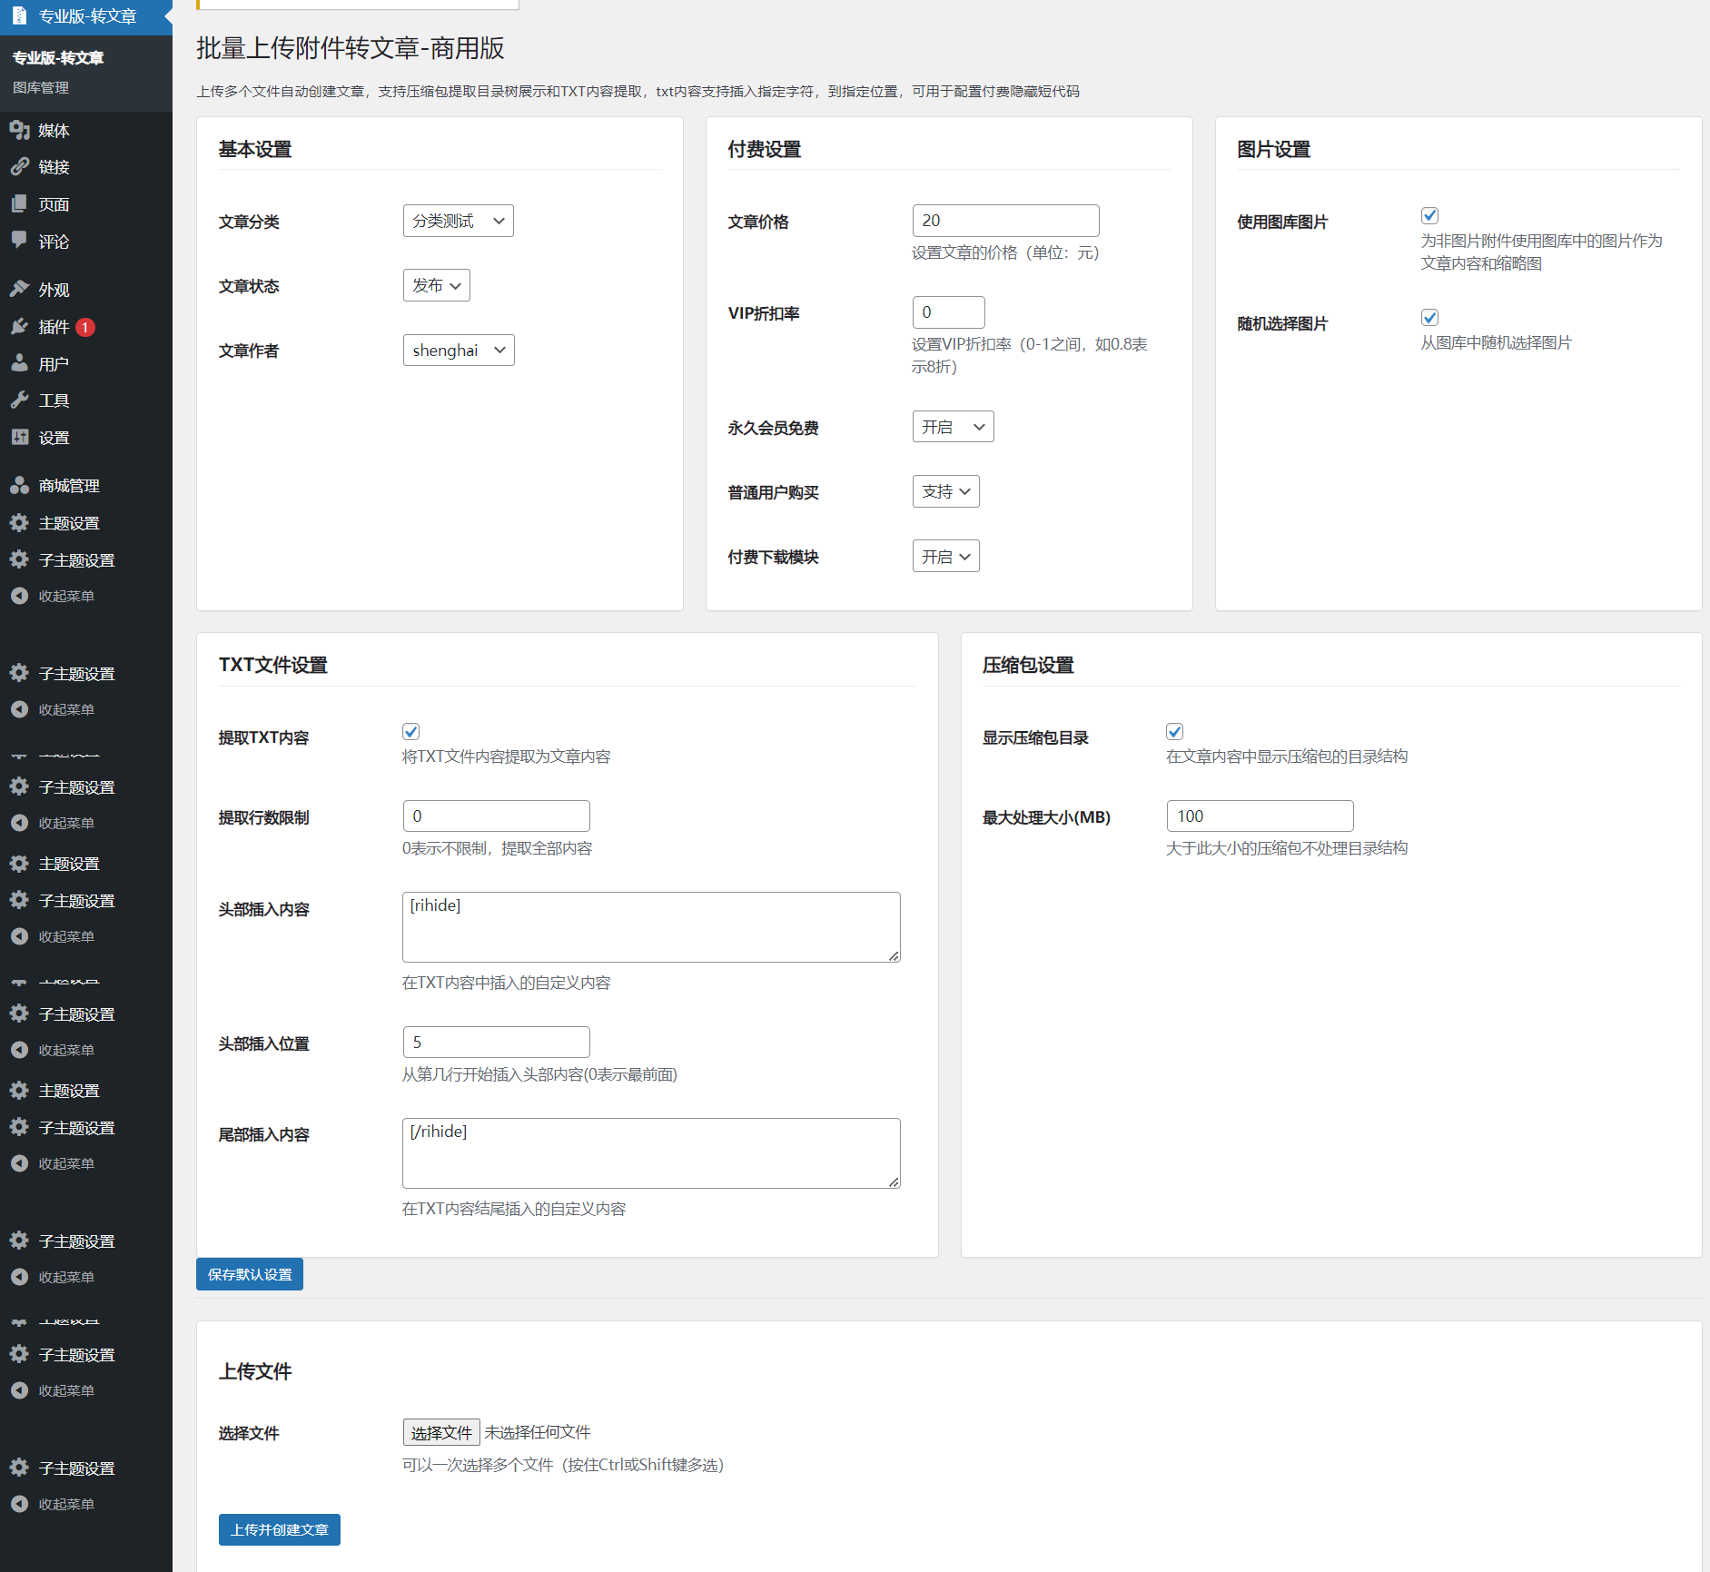This screenshot has height=1572, width=1710.
Task: Click the Media (媒体) sidebar icon
Action: 19,130
